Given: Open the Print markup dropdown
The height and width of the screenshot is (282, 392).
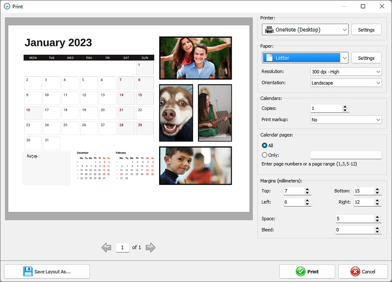Looking at the screenshot, I should [346, 120].
